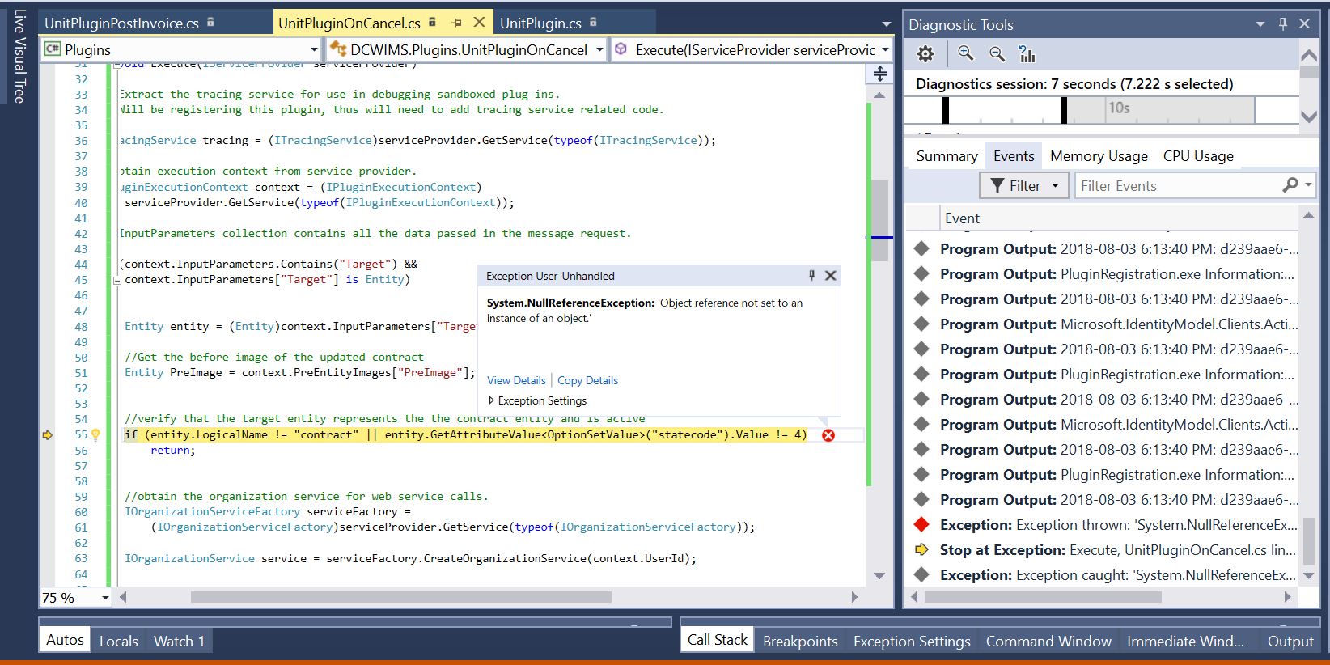Open the Diagnostic Tools window options dropdown
The image size is (1330, 665).
[x=1260, y=24]
